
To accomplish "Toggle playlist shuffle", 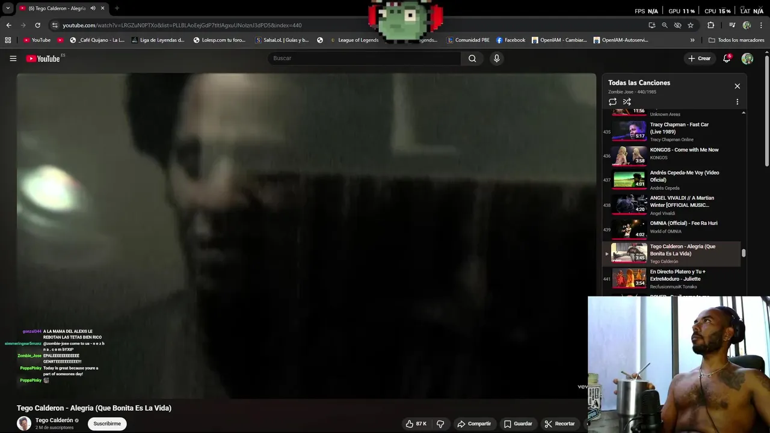I will coord(627,102).
